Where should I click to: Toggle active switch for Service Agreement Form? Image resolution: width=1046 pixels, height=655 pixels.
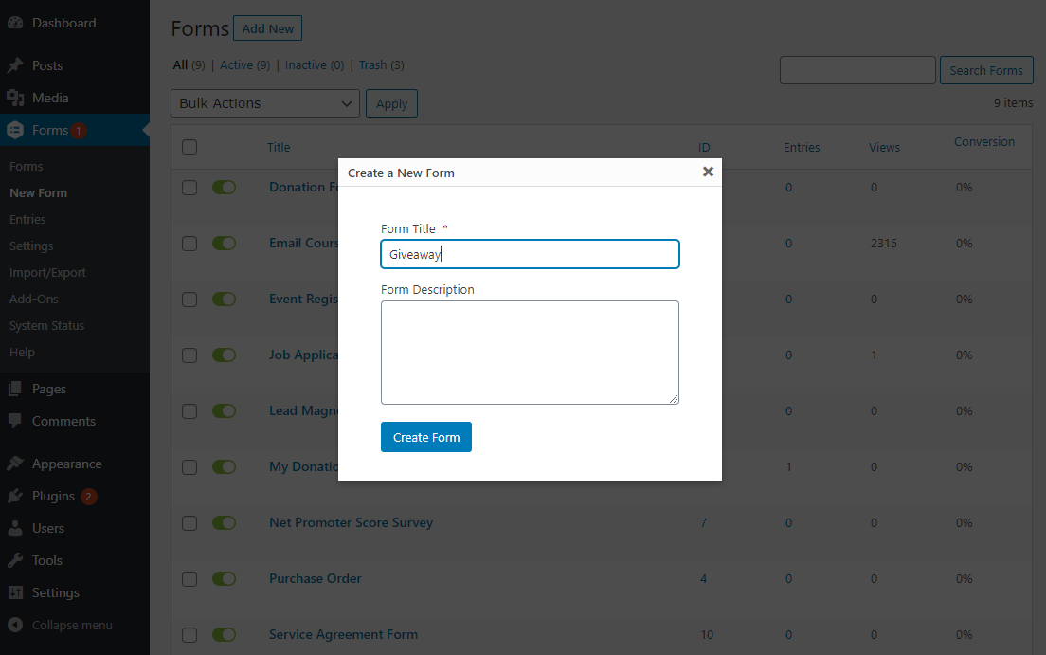click(x=225, y=634)
